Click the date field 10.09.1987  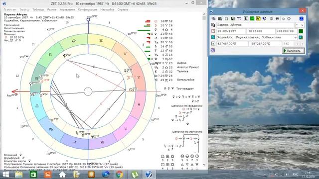pyautogui.click(x=231, y=31)
